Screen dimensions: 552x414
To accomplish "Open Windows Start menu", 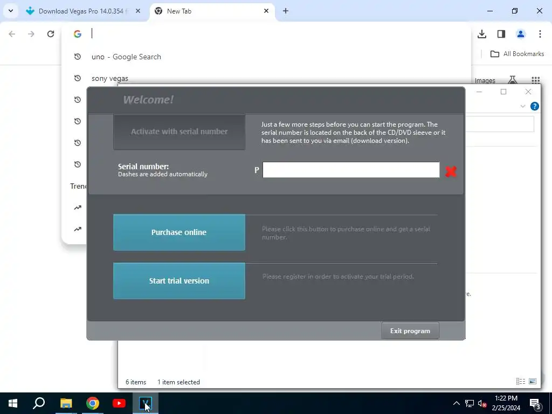I will (x=13, y=403).
